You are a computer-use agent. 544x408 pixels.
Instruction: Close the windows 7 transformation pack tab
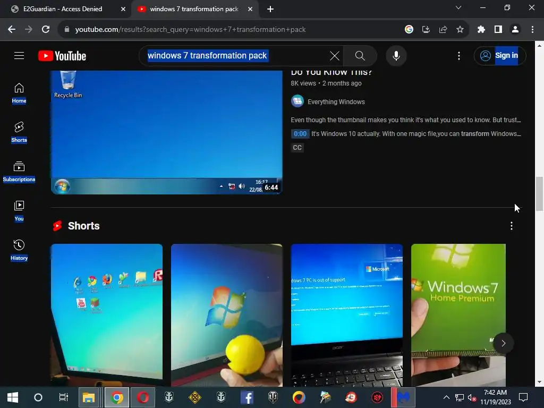(x=250, y=9)
